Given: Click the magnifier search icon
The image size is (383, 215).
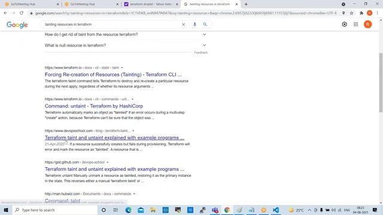Looking at the screenshot, I should click(x=205, y=24).
